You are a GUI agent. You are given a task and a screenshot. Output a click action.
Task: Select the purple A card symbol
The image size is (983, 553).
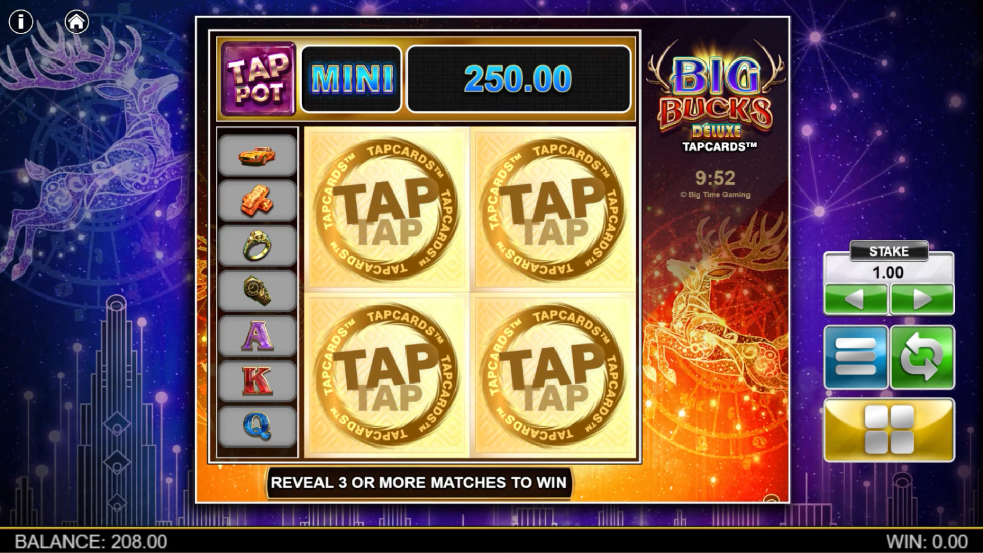tap(257, 336)
